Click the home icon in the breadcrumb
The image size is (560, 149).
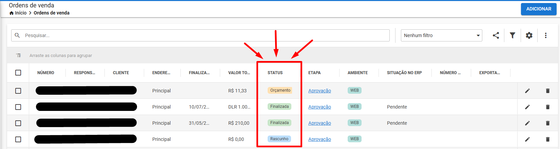pos(12,13)
